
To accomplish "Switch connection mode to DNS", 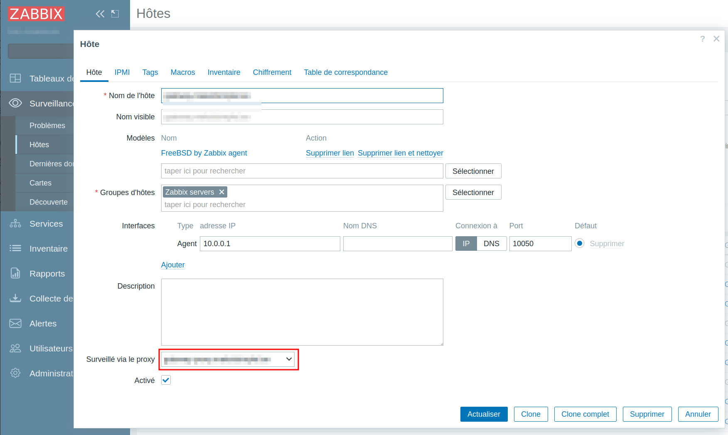I will [x=491, y=244].
